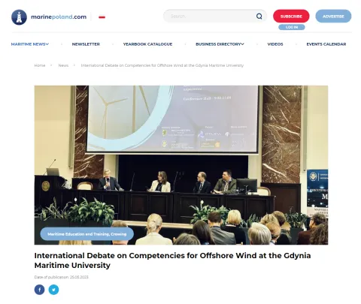The image size is (361, 304).
Task: Open the Yearbook Catalogue menu item
Action: (x=147, y=44)
